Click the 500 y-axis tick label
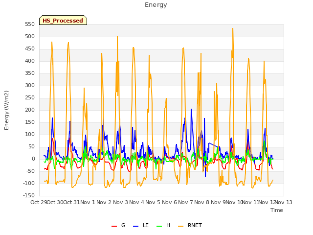Viewport: 313px width, 235px height. (x=30, y=37)
